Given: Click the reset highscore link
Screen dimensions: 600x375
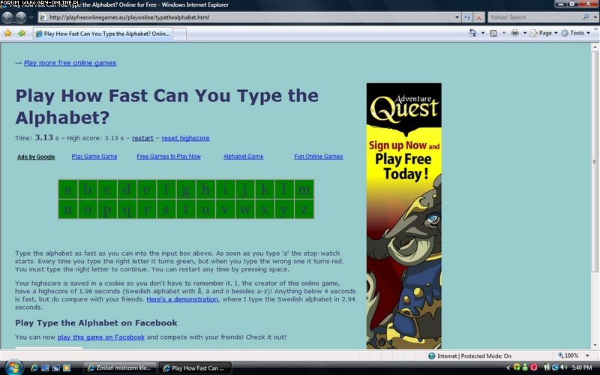Looking at the screenshot, I should 185,138.
